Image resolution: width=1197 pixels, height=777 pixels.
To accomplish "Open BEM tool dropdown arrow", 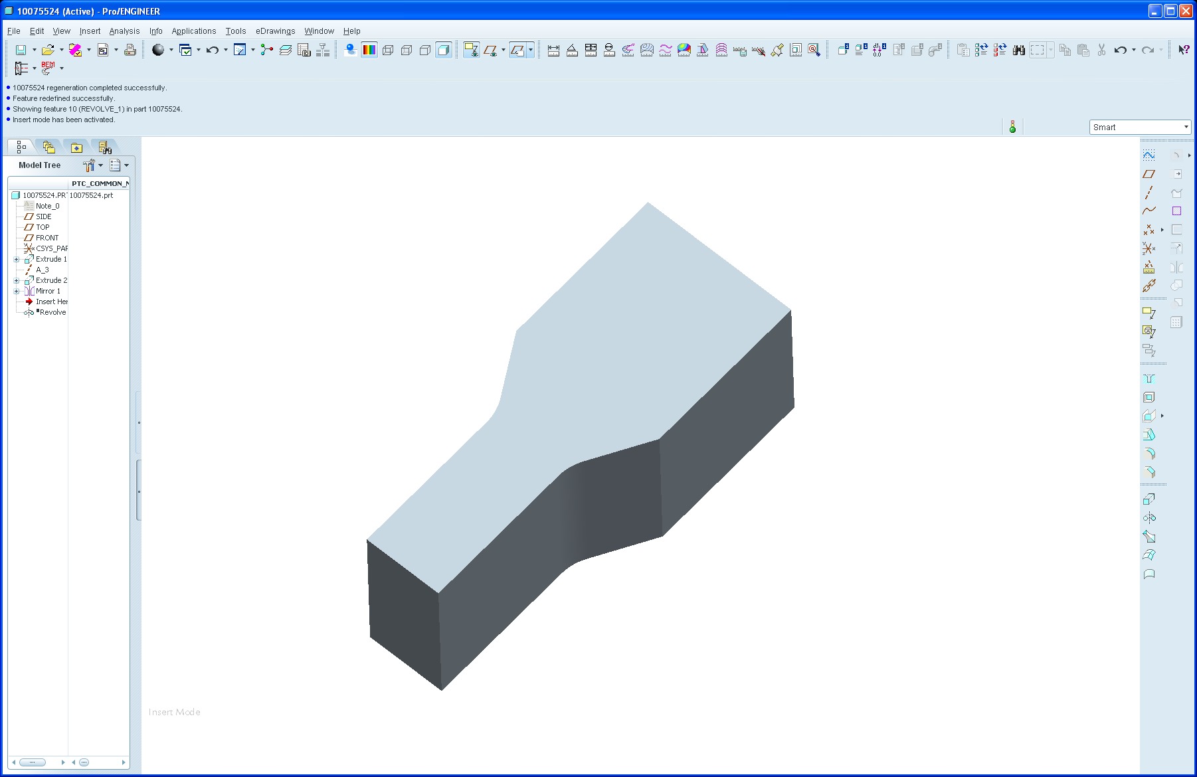I will click(62, 68).
